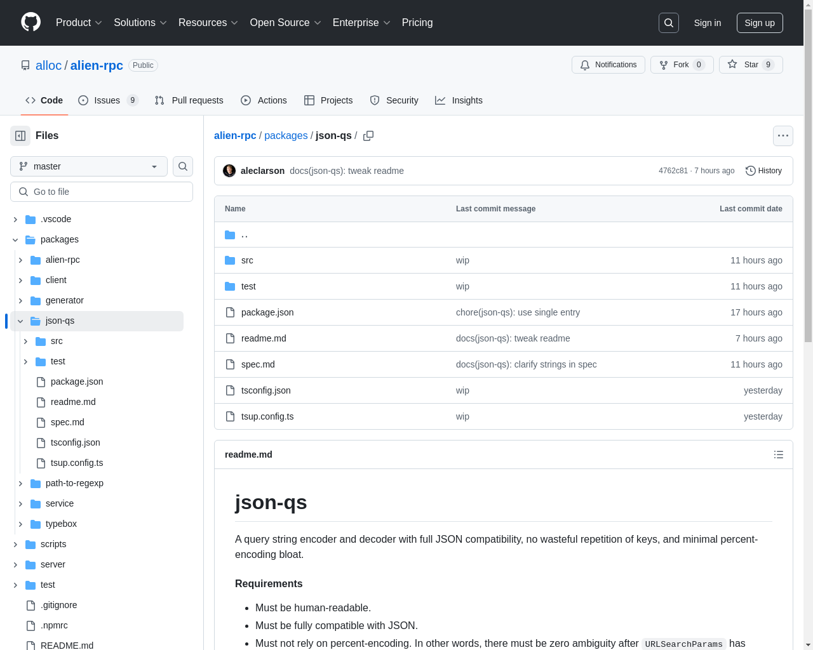The height and width of the screenshot is (650, 813).
Task: Open the Resources menu
Action: (208, 22)
